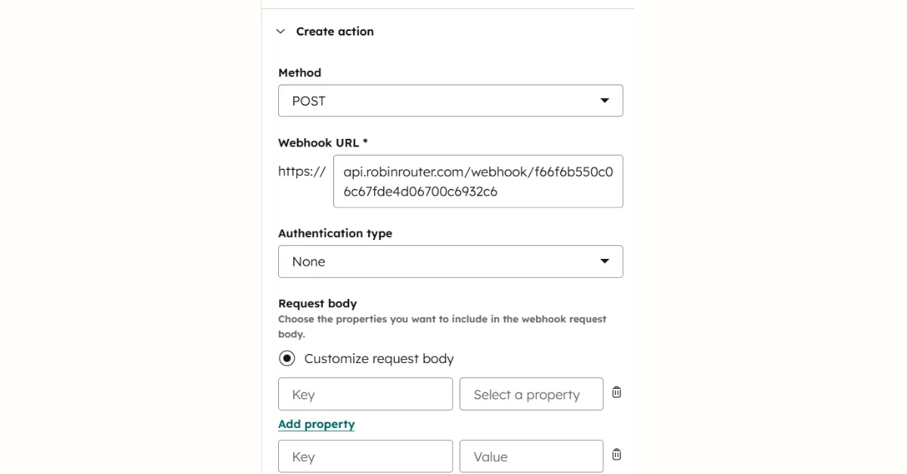907x474 pixels.
Task: Click the Webhook URL required label
Action: [x=323, y=143]
